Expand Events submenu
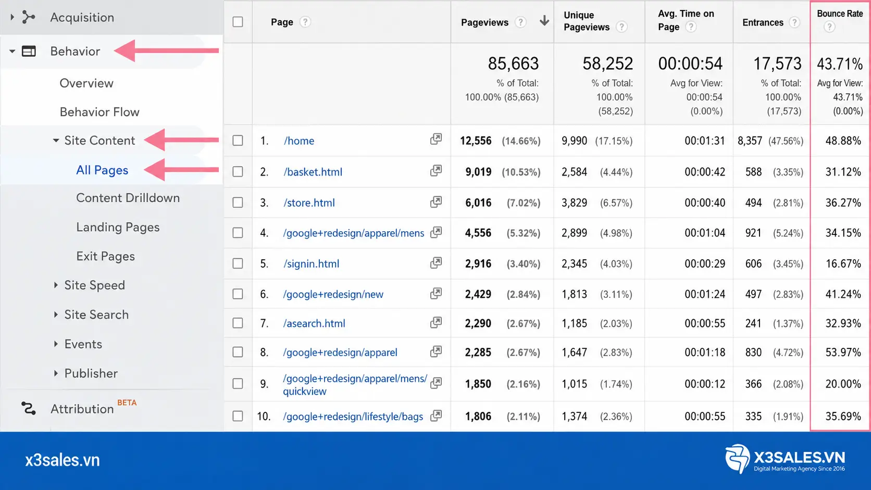The height and width of the screenshot is (490, 871). point(56,344)
